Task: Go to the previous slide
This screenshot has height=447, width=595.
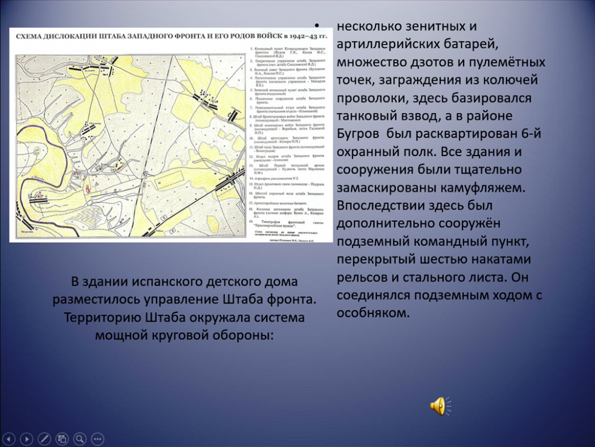Action: tap(10, 438)
